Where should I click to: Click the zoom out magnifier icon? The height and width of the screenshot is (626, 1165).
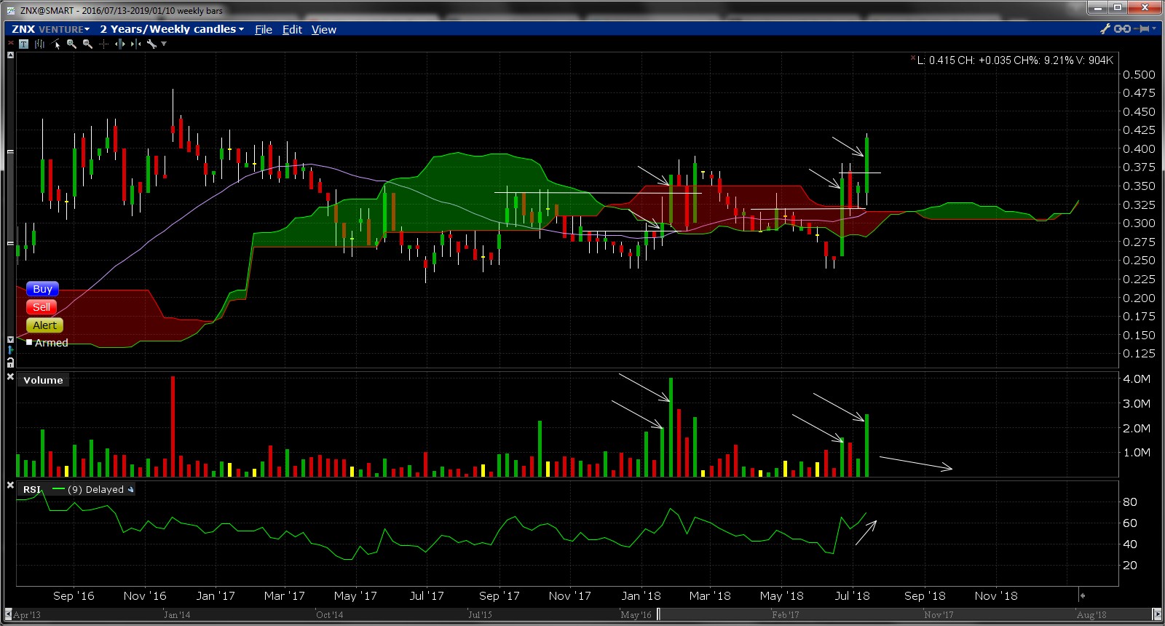click(87, 44)
